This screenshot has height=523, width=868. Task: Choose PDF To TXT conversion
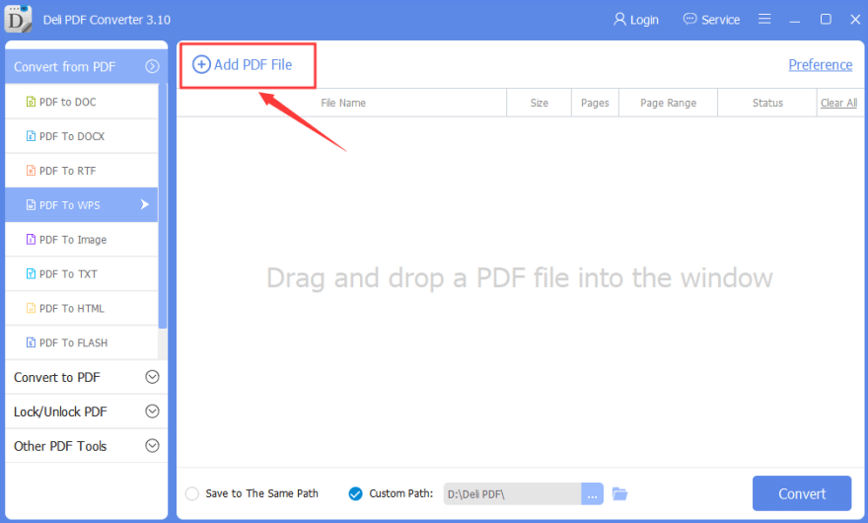[x=81, y=273]
